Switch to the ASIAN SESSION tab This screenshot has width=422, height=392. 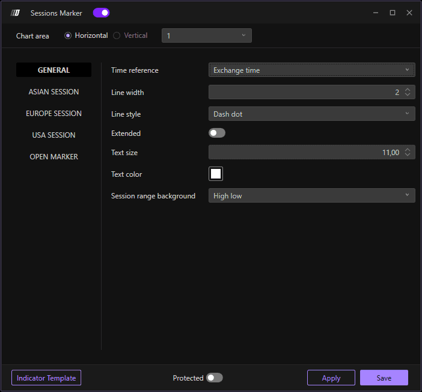pyautogui.click(x=54, y=92)
